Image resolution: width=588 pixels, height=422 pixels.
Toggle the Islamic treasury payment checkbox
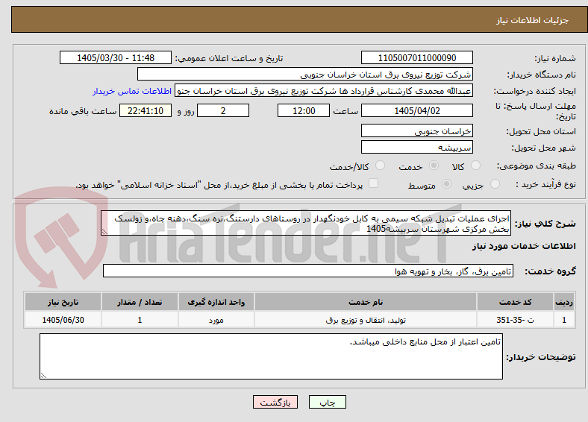[x=374, y=183]
